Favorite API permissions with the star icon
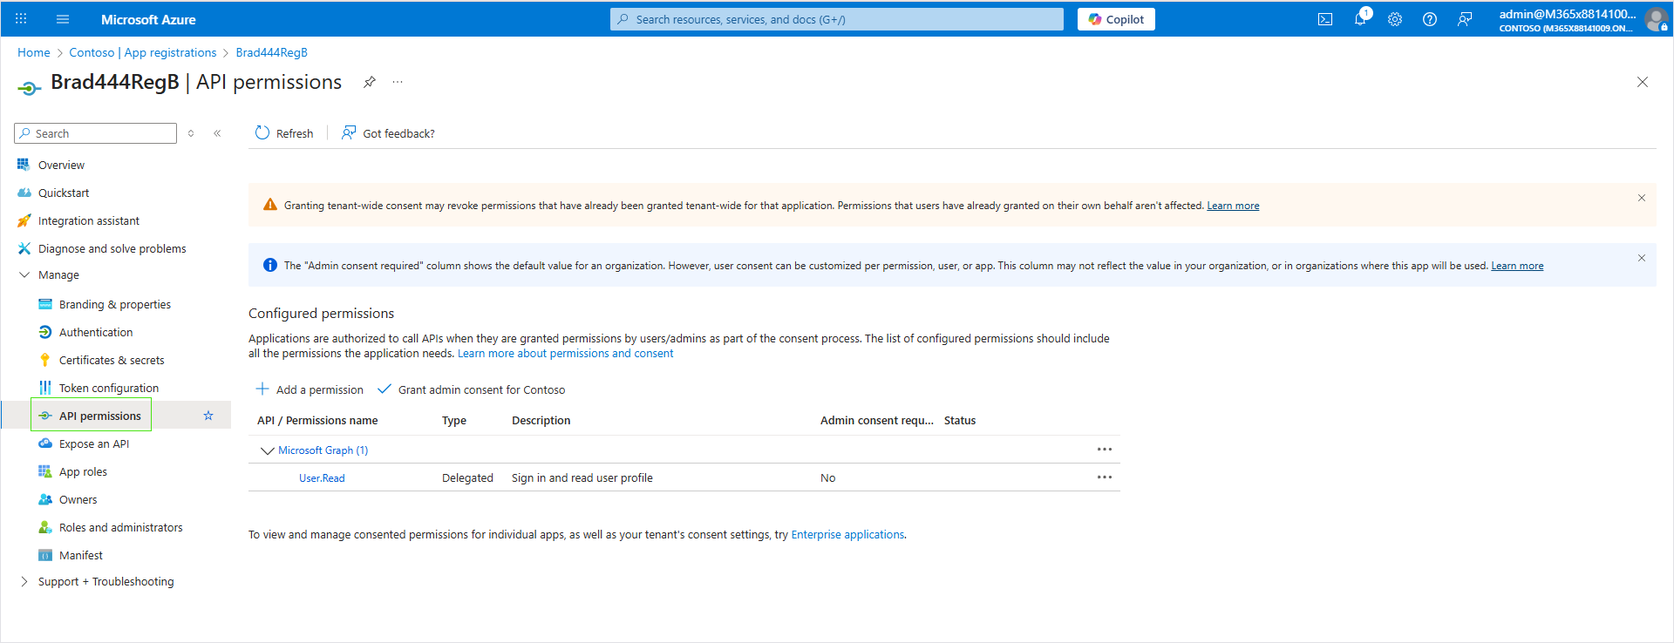This screenshot has width=1674, height=643. 208,416
